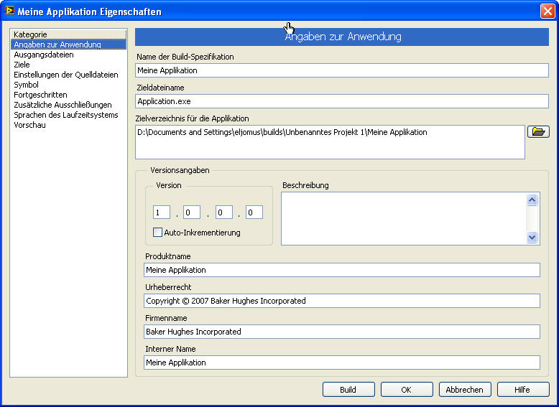
Task: Open Sprachen des Laufzeitsystems category
Action: click(x=66, y=115)
